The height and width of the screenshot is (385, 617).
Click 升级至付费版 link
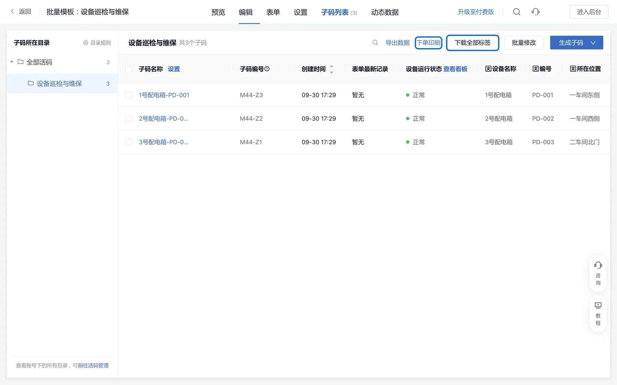click(476, 12)
